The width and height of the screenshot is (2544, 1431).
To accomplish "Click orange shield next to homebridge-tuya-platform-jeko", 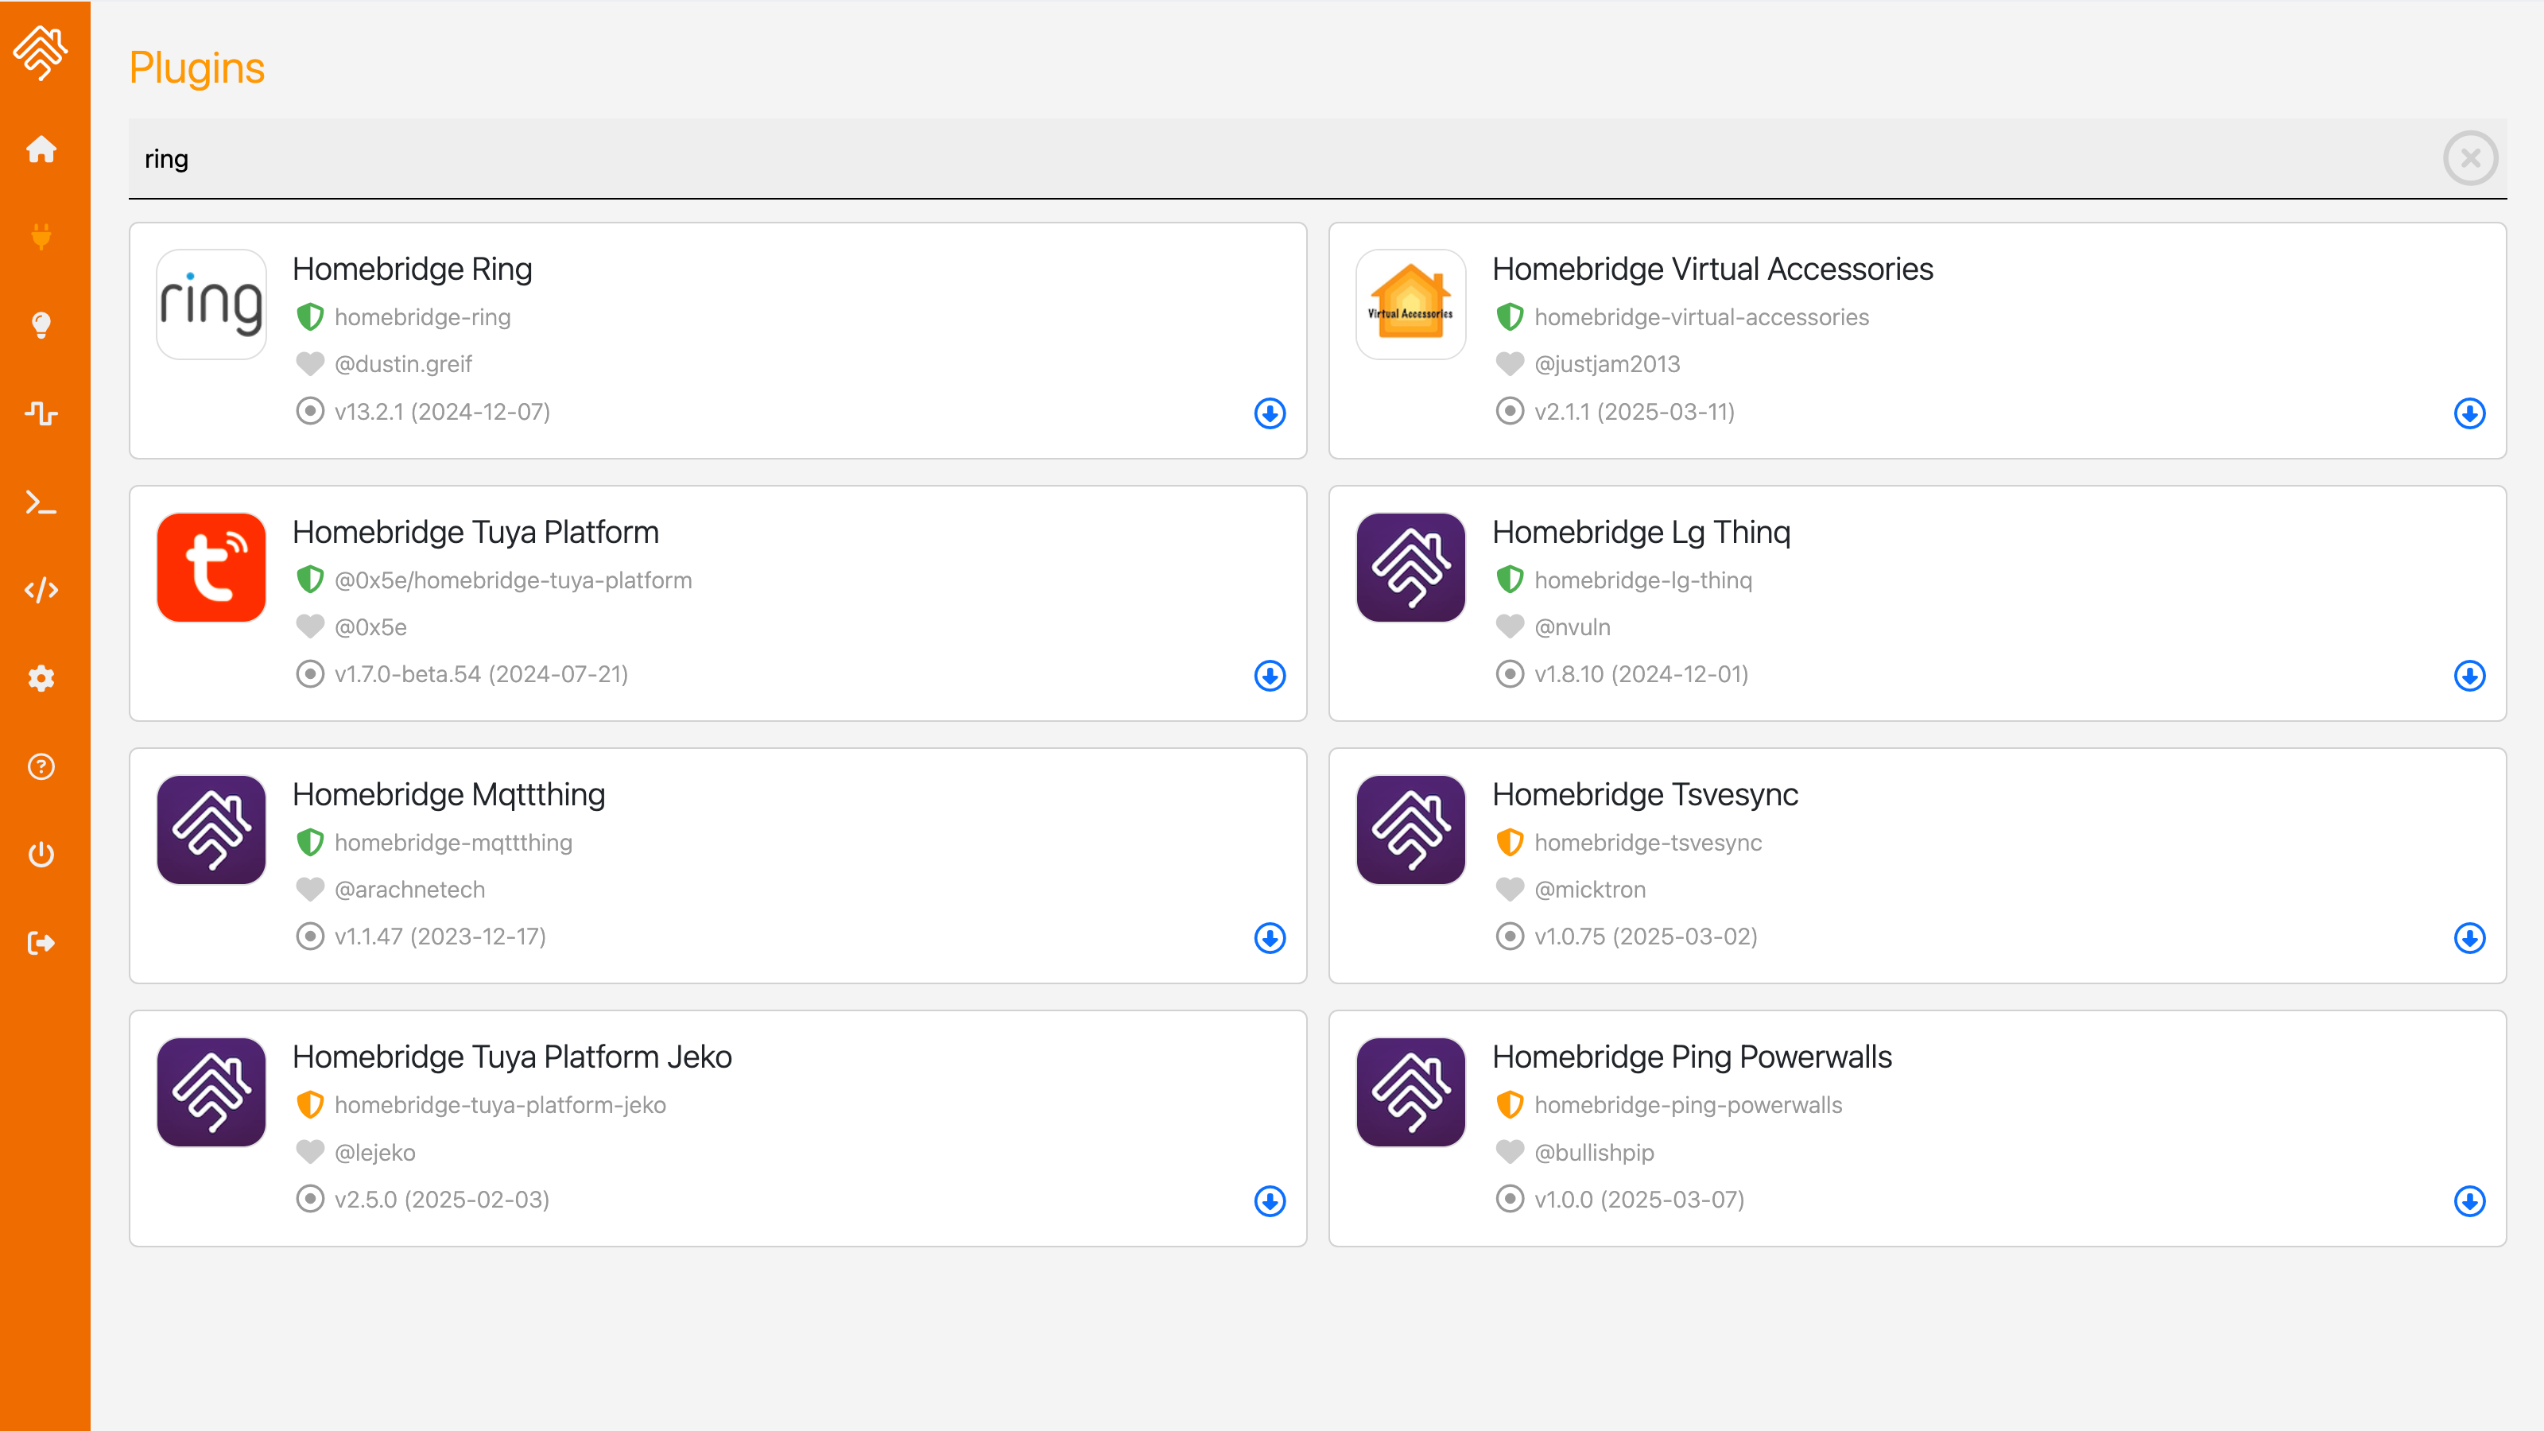I will (310, 1105).
